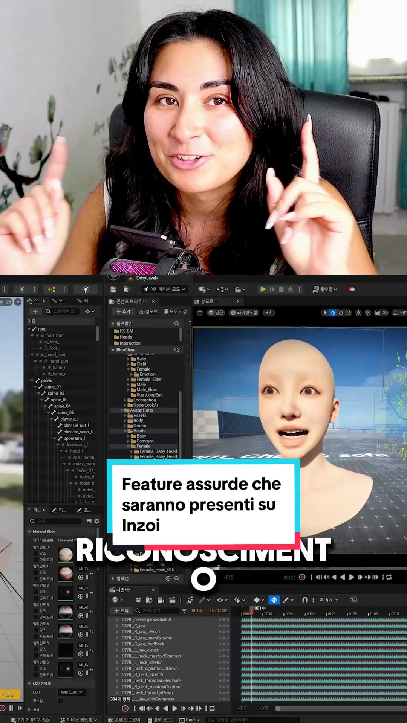Switch to the 콘텐츠 브라우저 tab
The image size is (407, 723).
[130, 301]
